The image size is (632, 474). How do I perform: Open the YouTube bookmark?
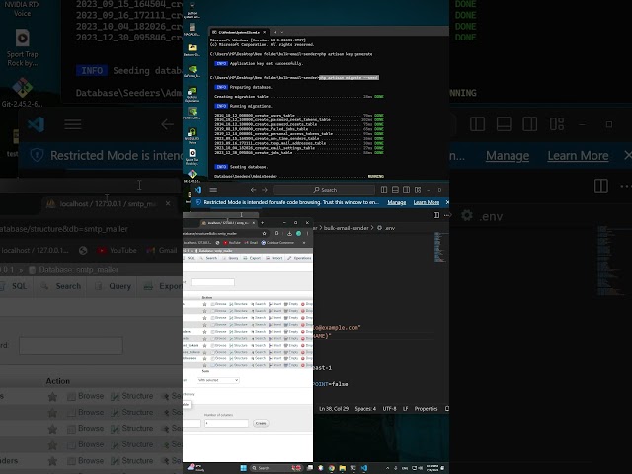tap(232, 243)
